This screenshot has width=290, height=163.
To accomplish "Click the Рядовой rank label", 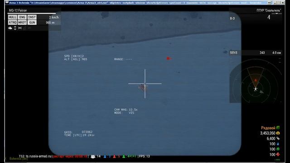I will pos(268,128).
